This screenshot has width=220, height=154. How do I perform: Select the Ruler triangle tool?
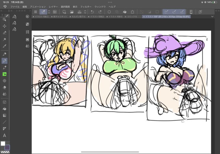tap(5, 129)
